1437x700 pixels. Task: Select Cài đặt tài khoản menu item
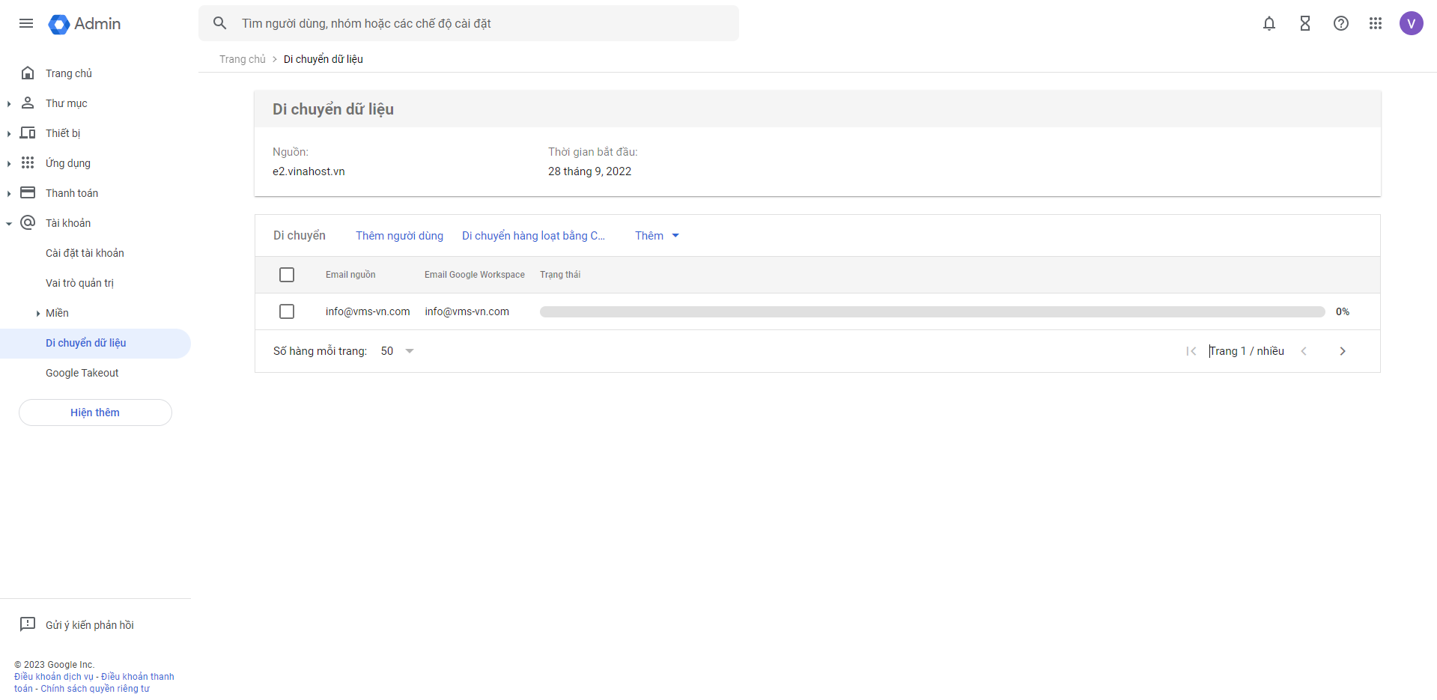click(85, 253)
